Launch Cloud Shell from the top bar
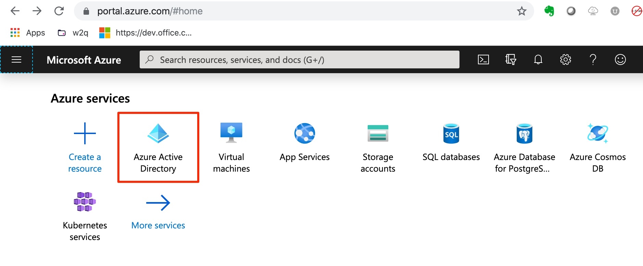This screenshot has height=266, width=643. click(483, 59)
